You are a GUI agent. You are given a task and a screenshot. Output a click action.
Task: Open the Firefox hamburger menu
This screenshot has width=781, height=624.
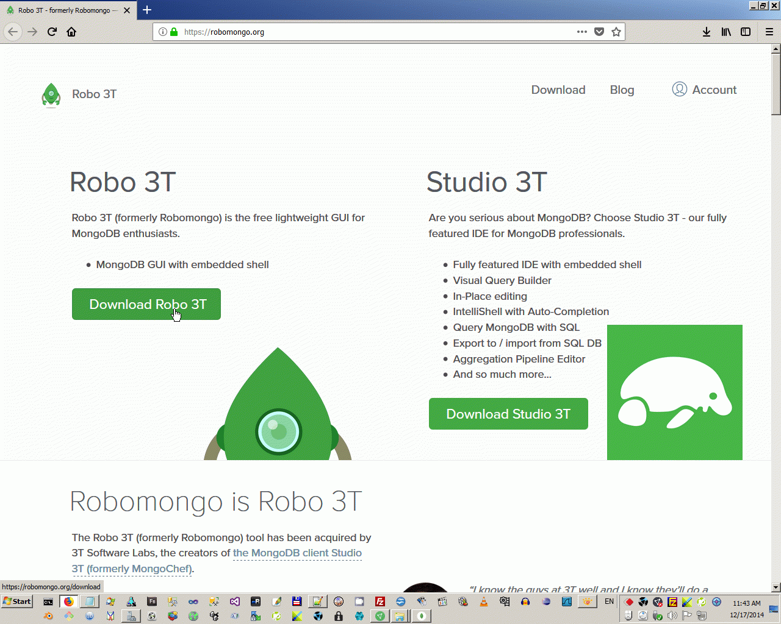pos(769,32)
